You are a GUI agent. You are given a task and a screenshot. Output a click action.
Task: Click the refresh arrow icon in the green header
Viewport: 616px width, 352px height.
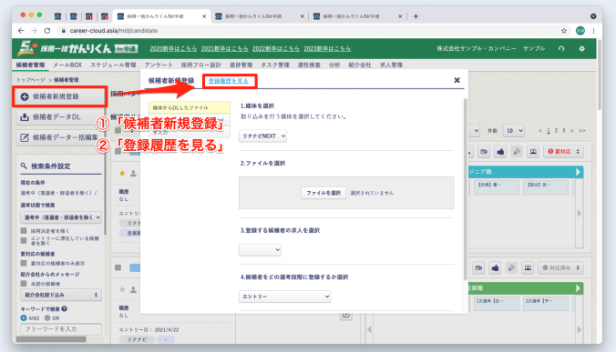click(x=561, y=48)
